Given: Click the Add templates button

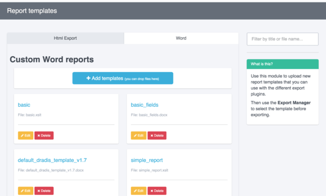Looking at the screenshot, I should pyautogui.click(x=123, y=78).
